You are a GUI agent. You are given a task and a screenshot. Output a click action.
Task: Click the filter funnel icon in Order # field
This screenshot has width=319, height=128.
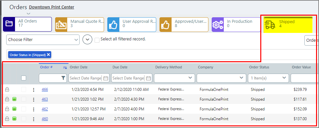(x=63, y=78)
